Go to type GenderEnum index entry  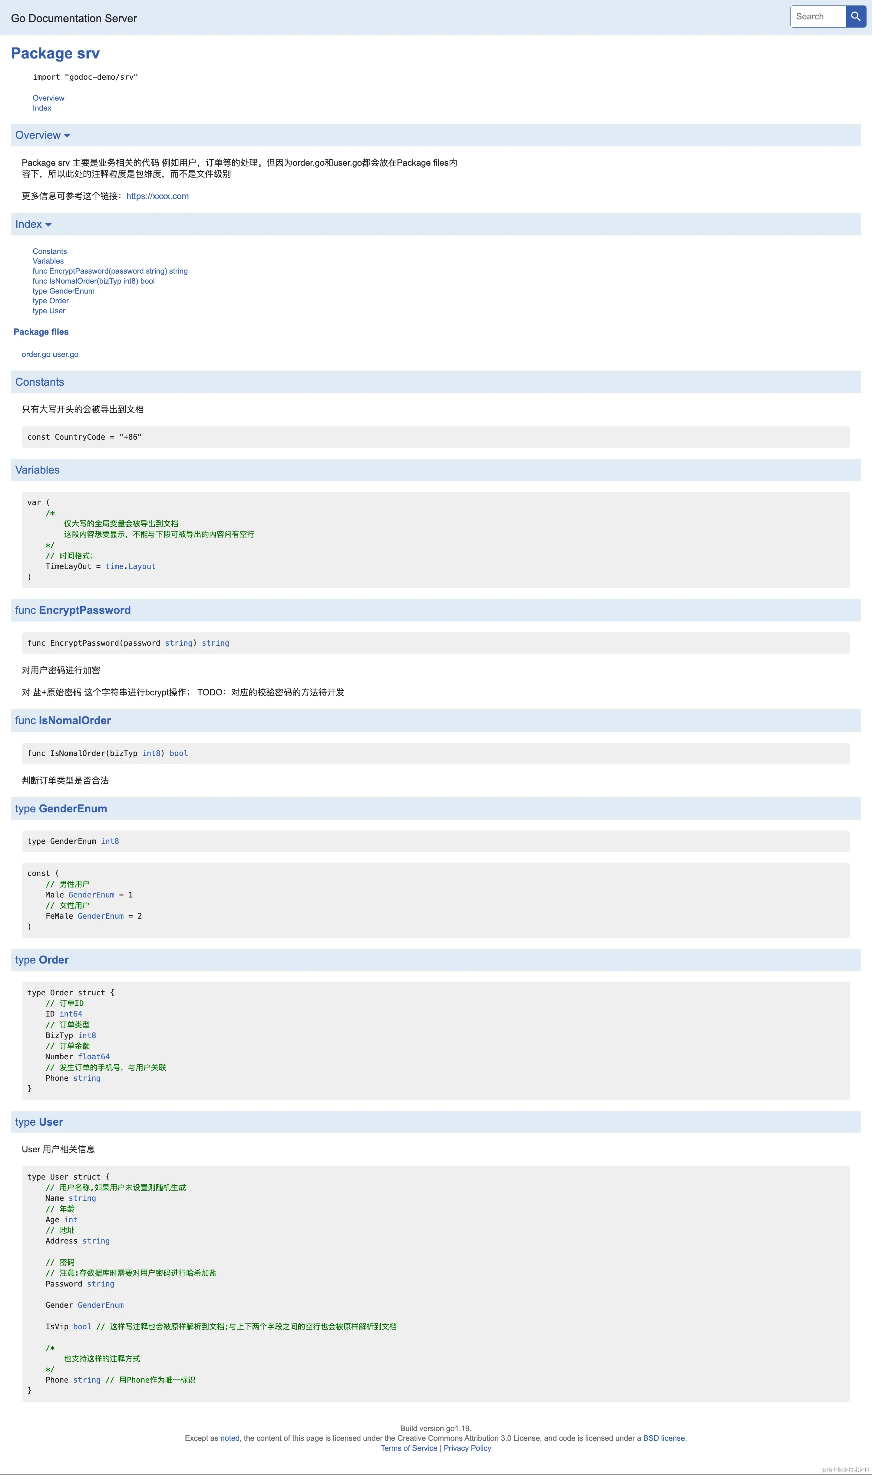coord(64,291)
